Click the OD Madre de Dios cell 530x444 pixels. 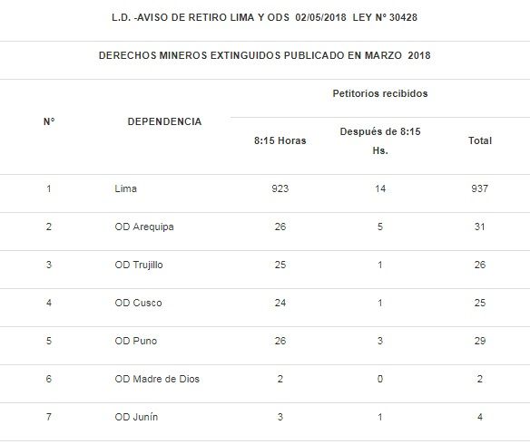(157, 379)
